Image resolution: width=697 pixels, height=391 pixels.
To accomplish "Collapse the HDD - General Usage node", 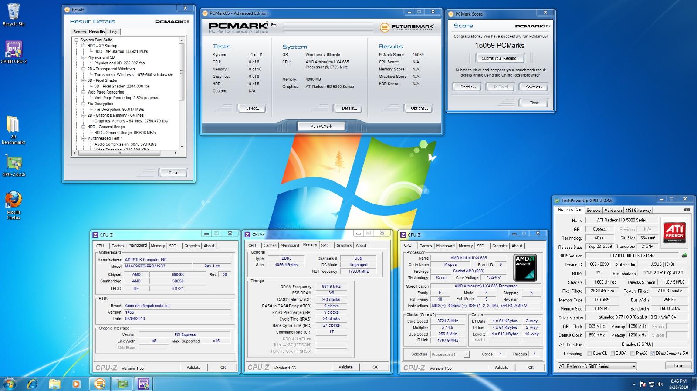I will pos(83,127).
